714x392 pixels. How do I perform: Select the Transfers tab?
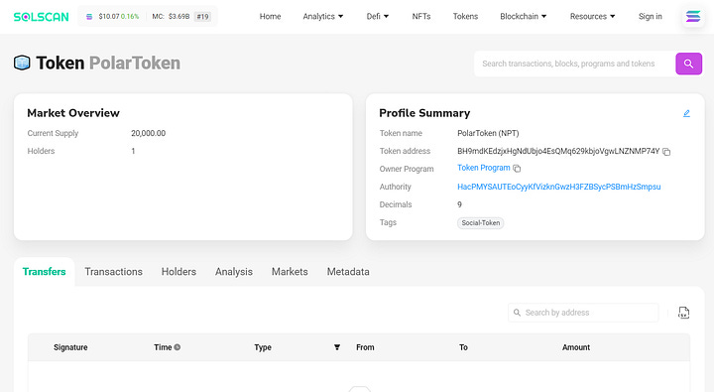click(45, 272)
